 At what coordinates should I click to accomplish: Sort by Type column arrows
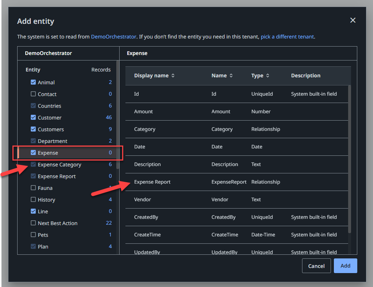pyautogui.click(x=267, y=76)
